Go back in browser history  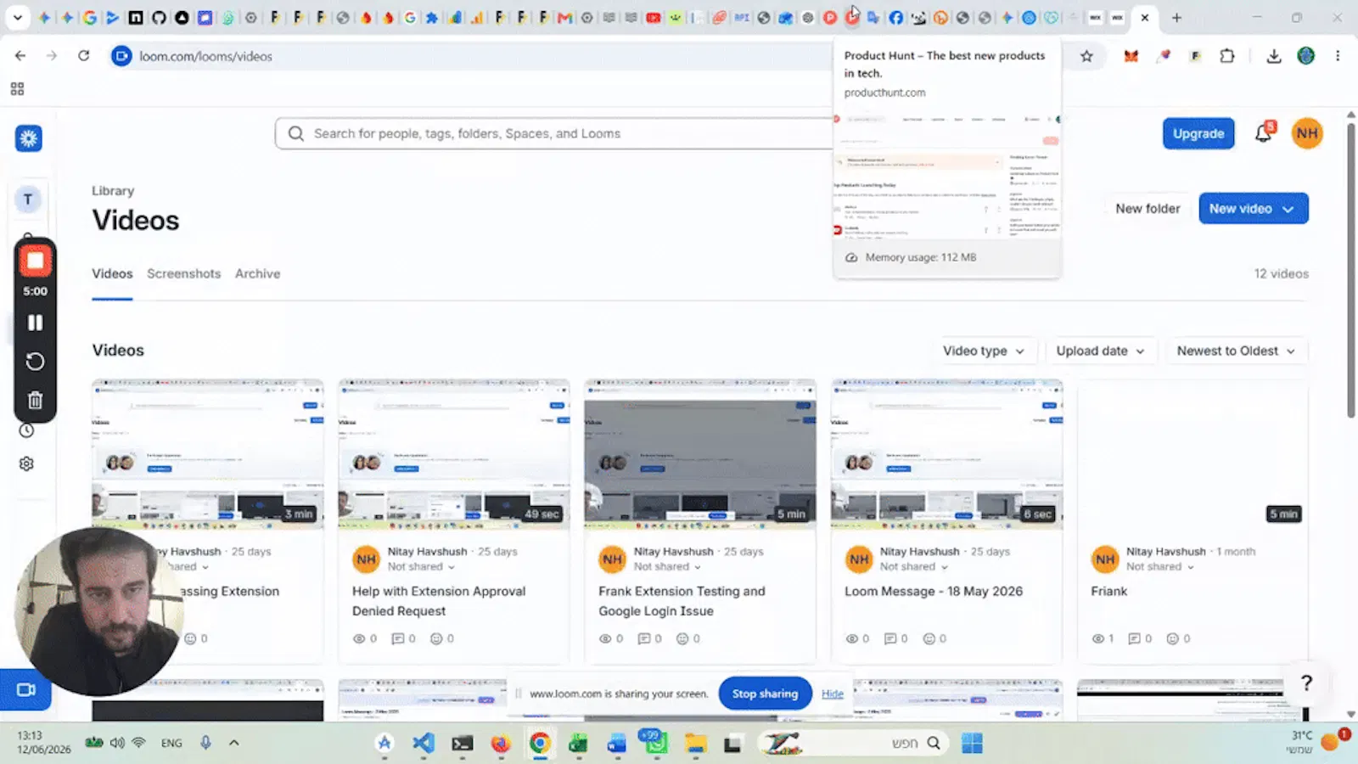point(20,56)
